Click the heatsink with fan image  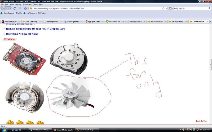[25, 97]
